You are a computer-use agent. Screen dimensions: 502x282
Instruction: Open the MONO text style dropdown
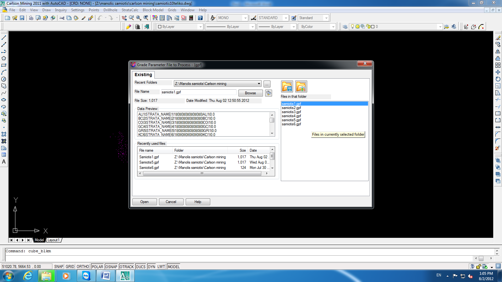(245, 18)
